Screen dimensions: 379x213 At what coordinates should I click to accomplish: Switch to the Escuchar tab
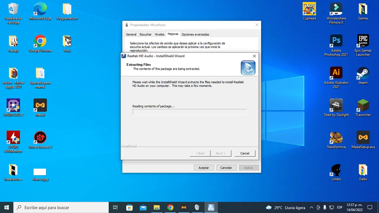[x=145, y=34]
